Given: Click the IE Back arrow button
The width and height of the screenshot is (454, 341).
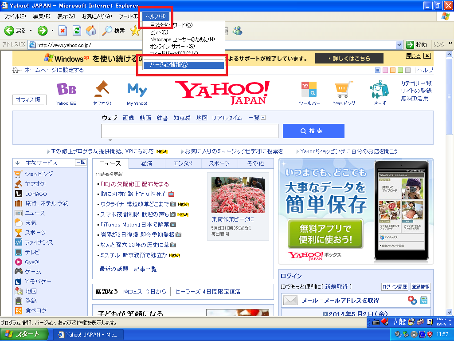Looking at the screenshot, I should coord(9,31).
